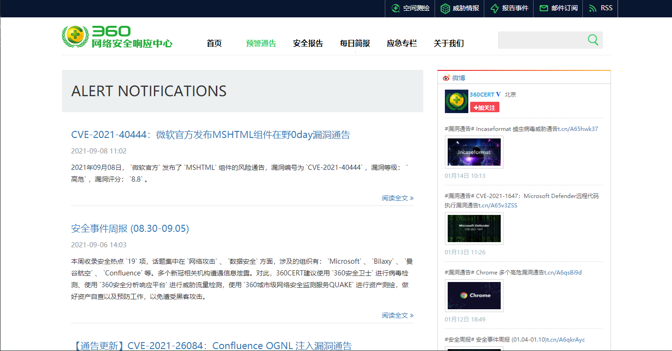Open the 关于我们 menu item
Viewport: 672px width, 351px height.
coord(449,43)
